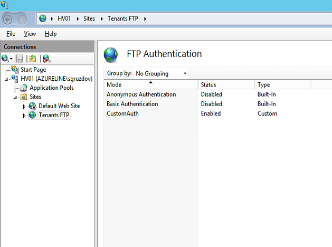The image size is (332, 247).
Task: Click the Forward navigation arrow button
Action: tap(22, 20)
